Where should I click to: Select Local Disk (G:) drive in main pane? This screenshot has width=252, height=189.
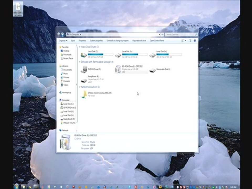[131, 54]
